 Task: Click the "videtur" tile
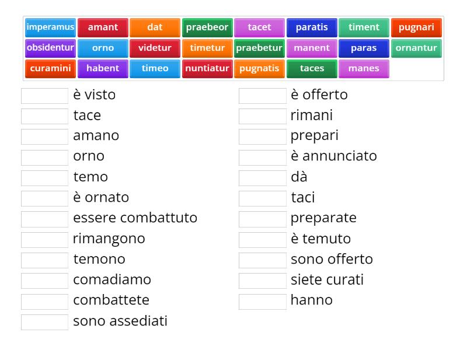click(155, 48)
